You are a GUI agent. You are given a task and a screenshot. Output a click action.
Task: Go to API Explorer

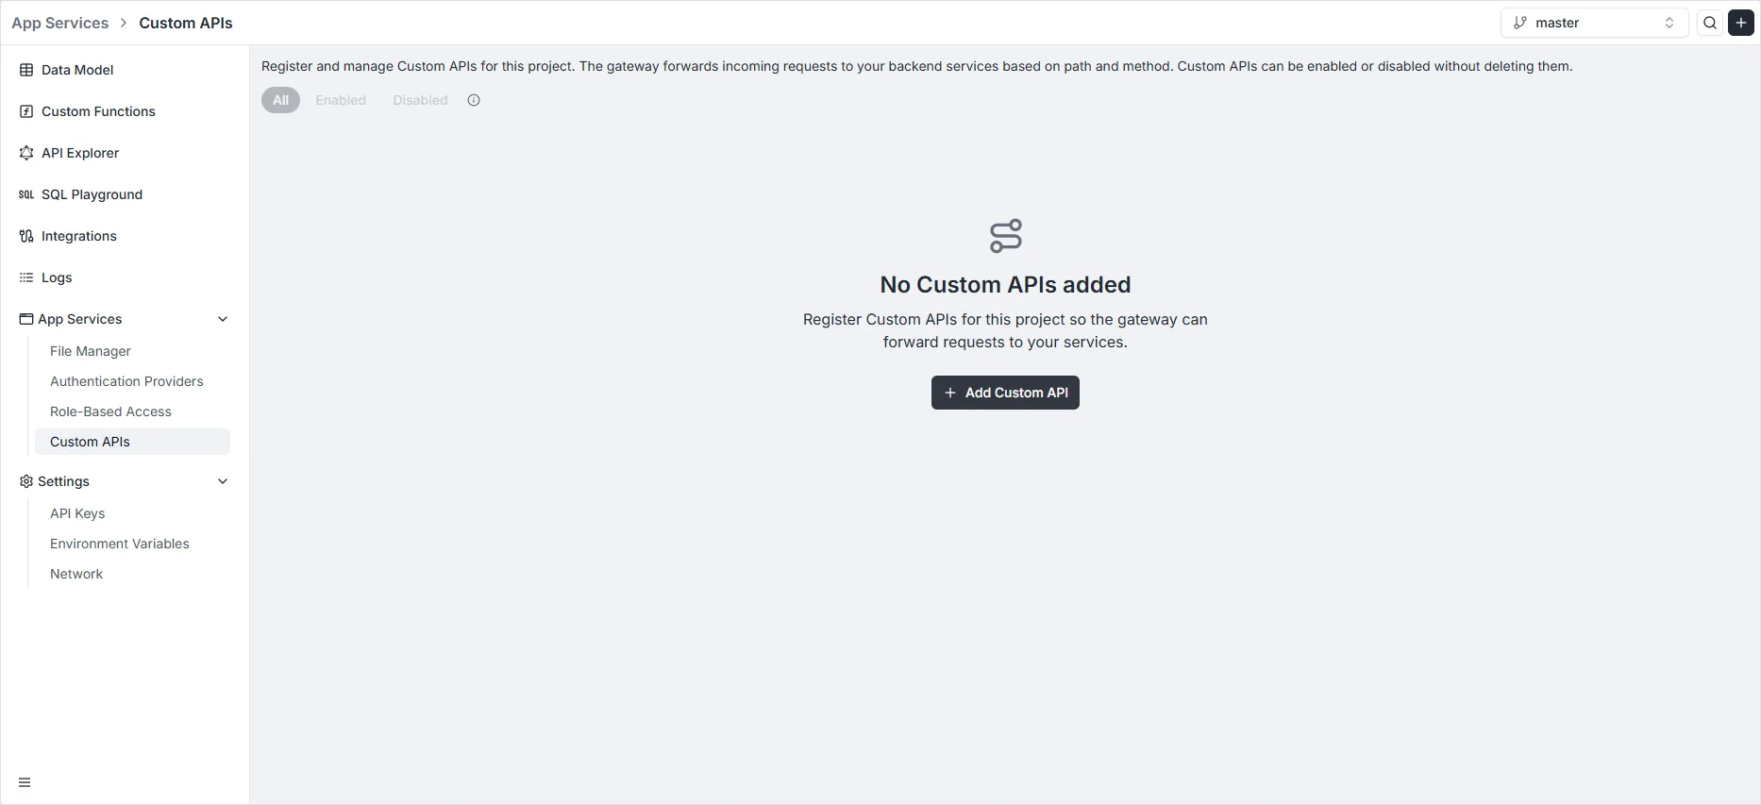[x=80, y=153]
